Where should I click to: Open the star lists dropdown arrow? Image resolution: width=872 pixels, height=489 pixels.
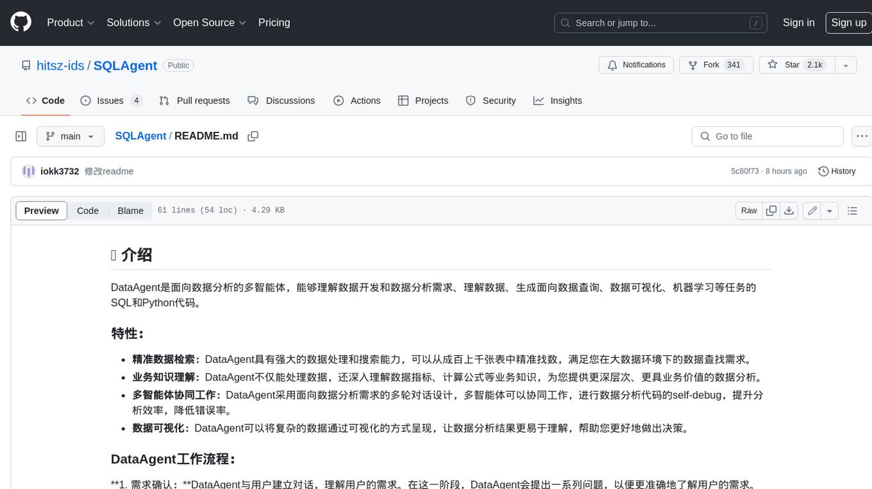pos(846,65)
